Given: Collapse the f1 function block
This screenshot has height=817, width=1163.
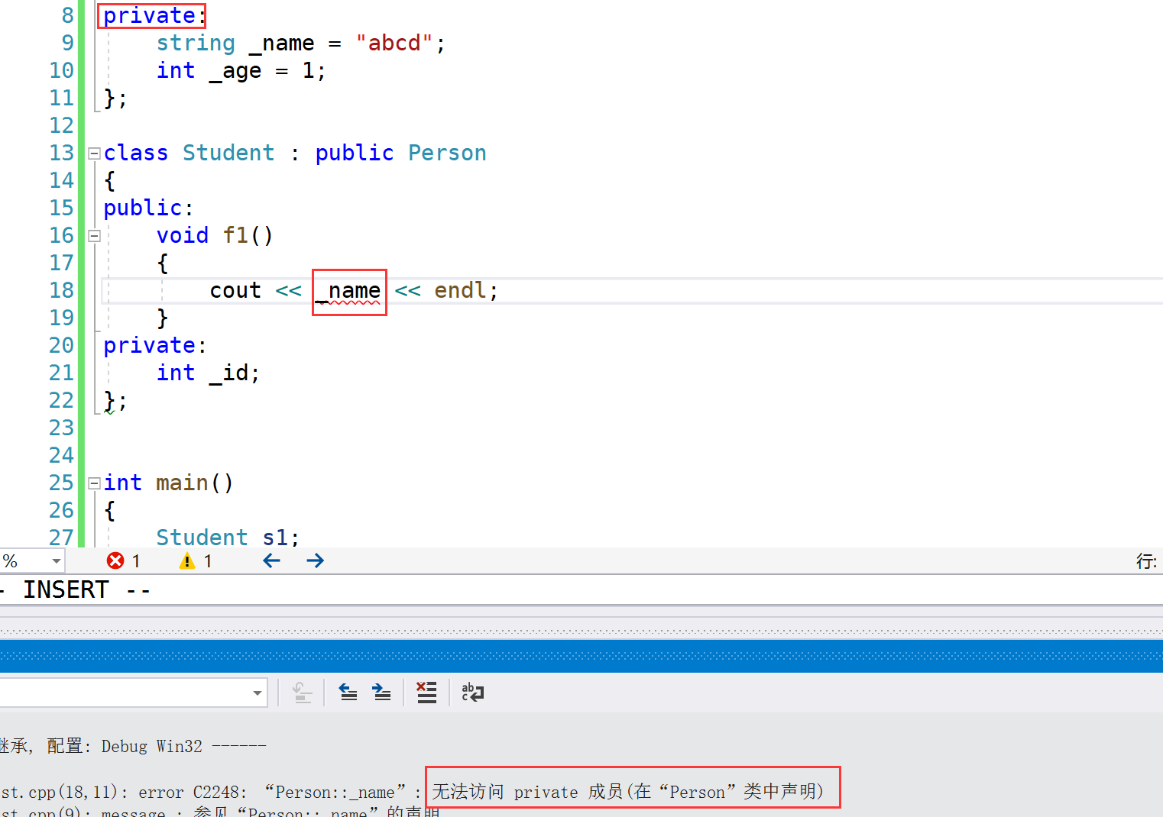Looking at the screenshot, I should 94,236.
